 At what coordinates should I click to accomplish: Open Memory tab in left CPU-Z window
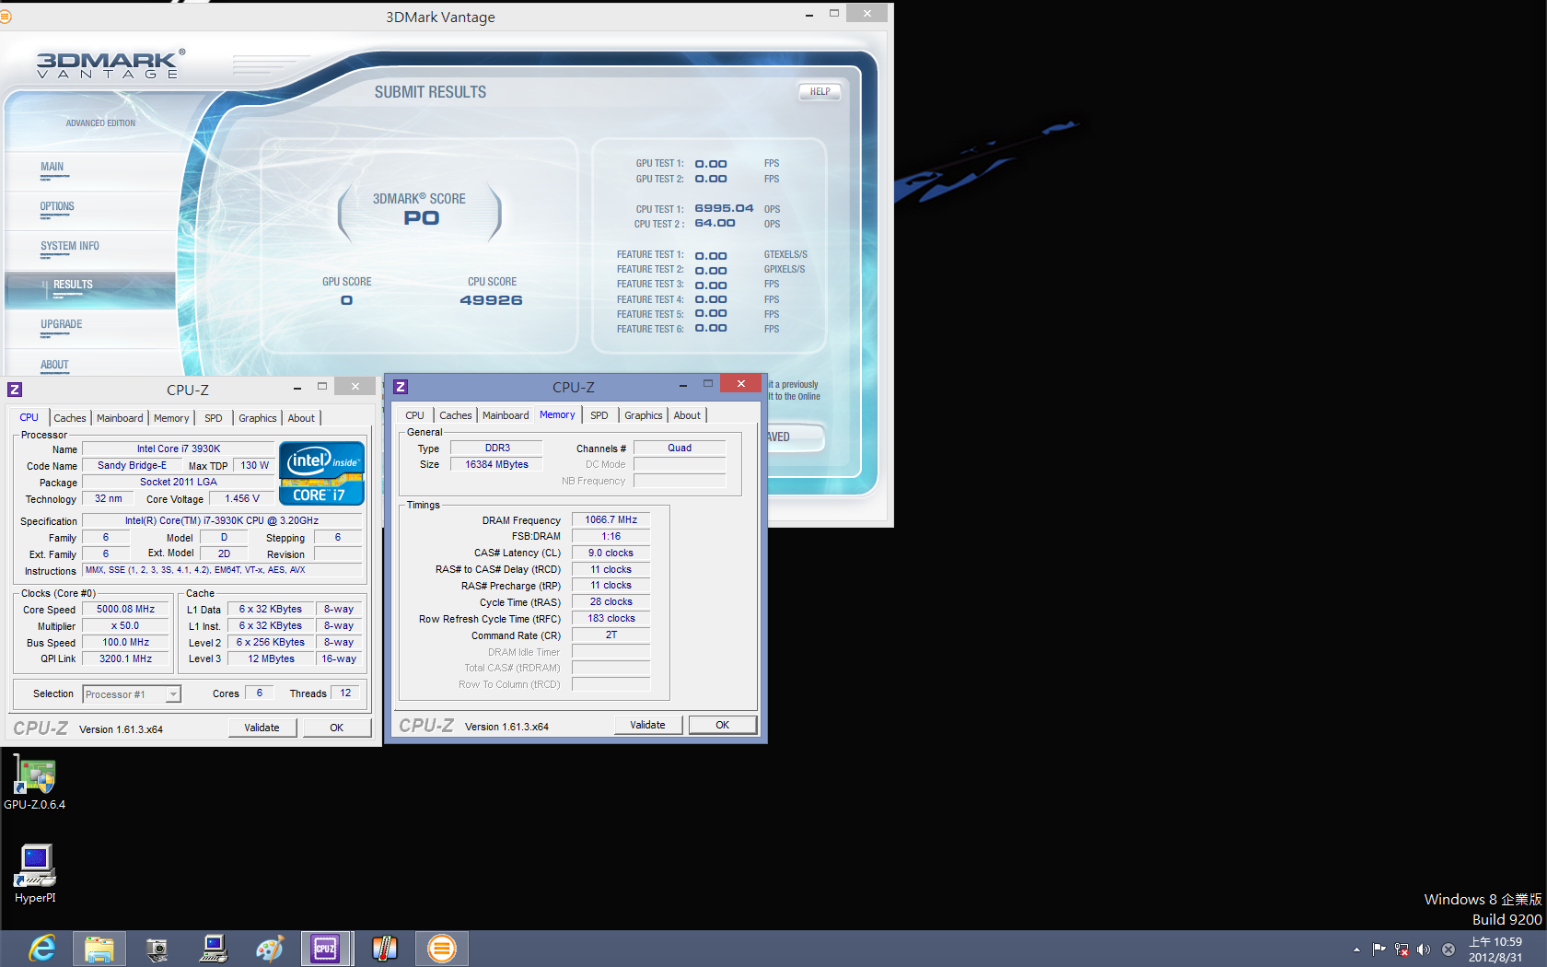pyautogui.click(x=171, y=418)
